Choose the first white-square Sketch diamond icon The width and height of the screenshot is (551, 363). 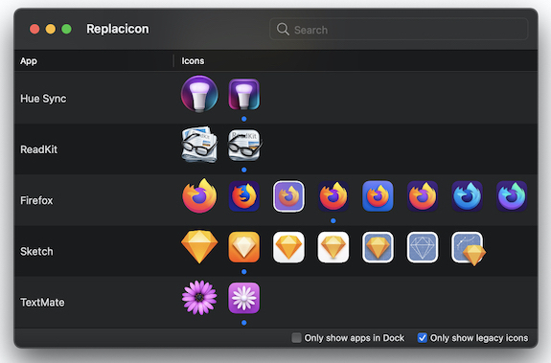point(288,247)
